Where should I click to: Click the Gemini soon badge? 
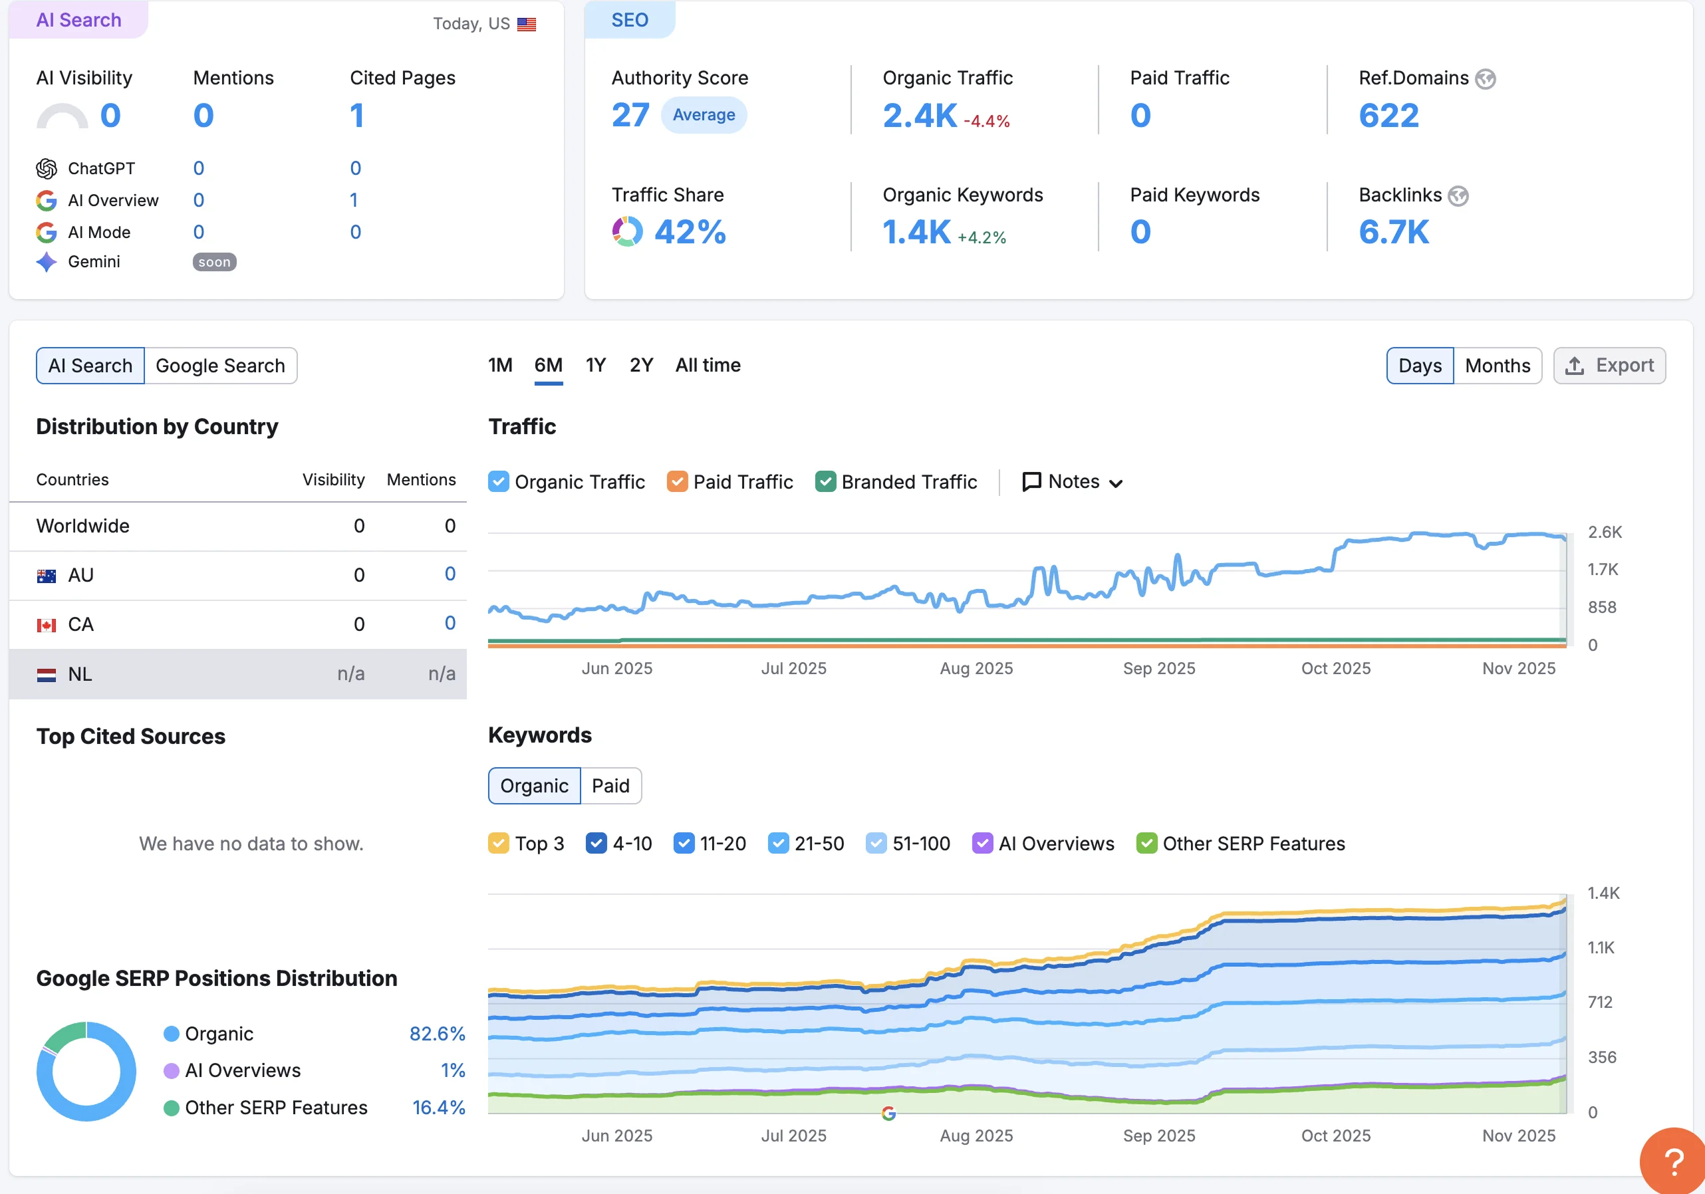coord(215,262)
